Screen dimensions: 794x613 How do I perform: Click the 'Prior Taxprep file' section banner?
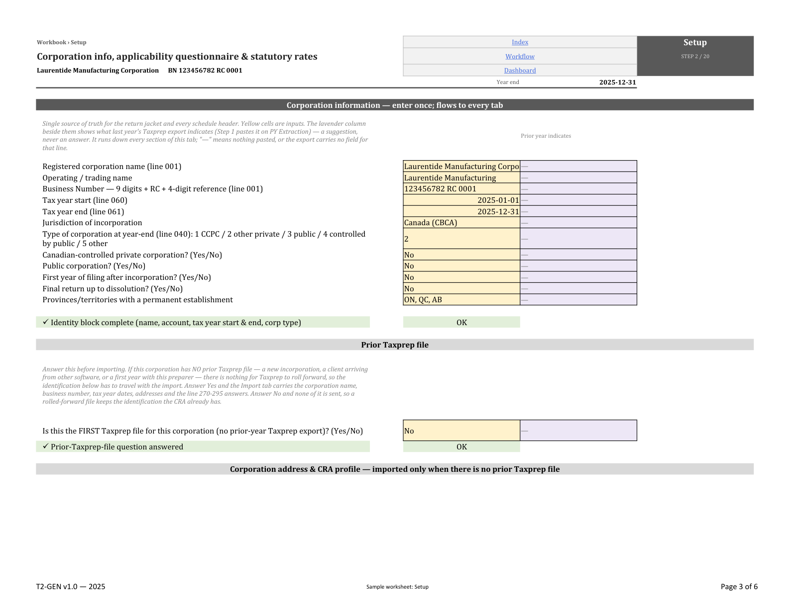pyautogui.click(x=395, y=345)
